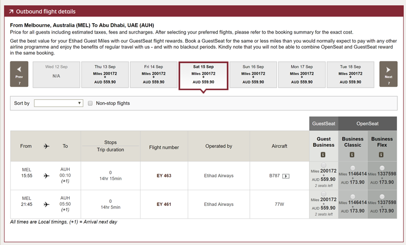406x245 pixels.
Task: Click the 77W aircraft text
Action: [280, 204]
